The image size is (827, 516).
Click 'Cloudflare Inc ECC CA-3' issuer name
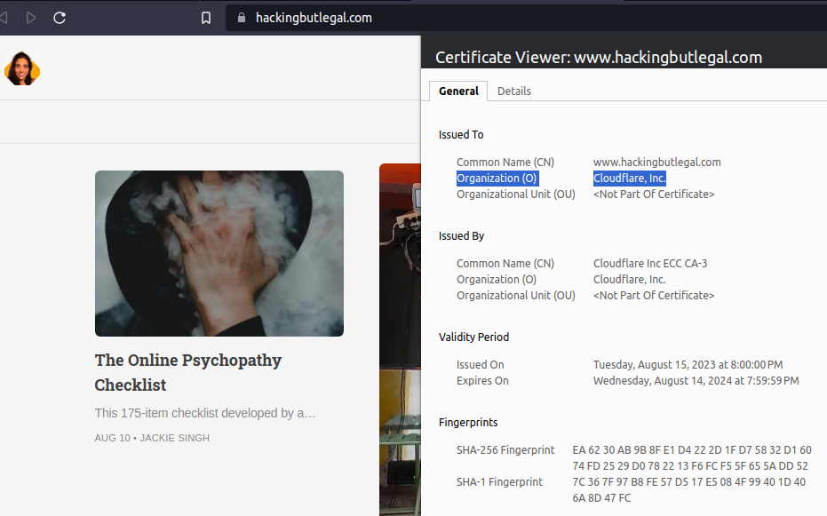(650, 264)
